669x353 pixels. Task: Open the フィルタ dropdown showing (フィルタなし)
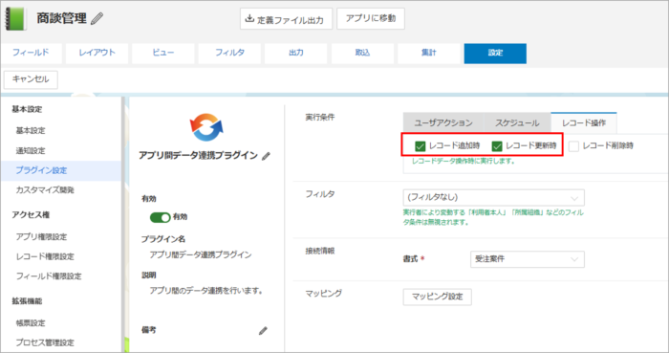pyautogui.click(x=494, y=198)
